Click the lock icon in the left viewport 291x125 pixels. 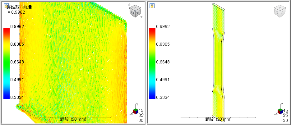pos(7,6)
